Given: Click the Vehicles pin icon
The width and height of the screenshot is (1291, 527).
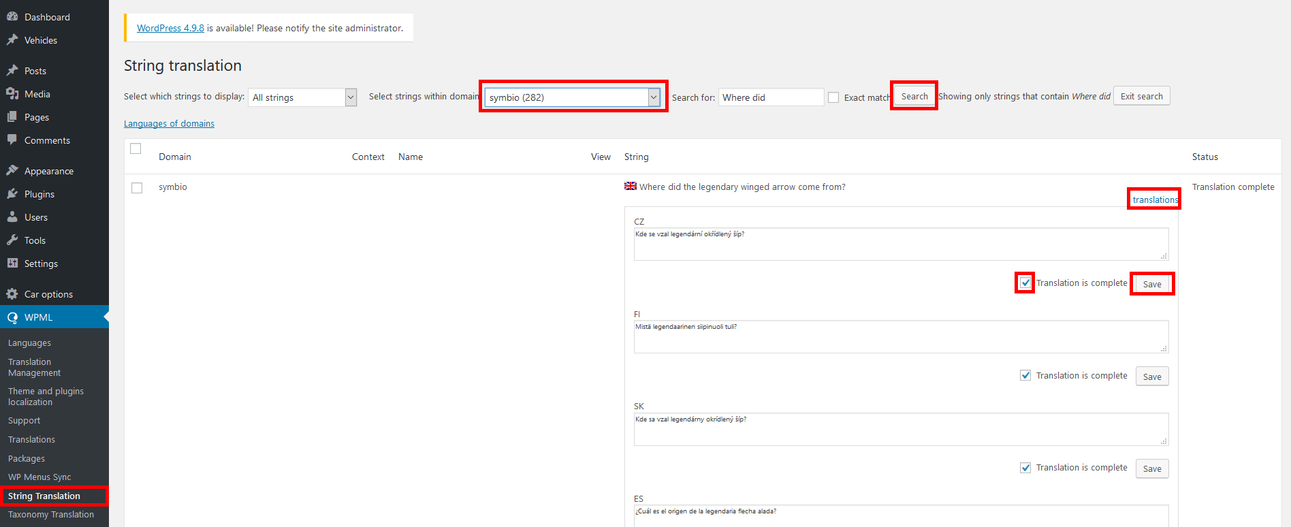Looking at the screenshot, I should click(12, 39).
